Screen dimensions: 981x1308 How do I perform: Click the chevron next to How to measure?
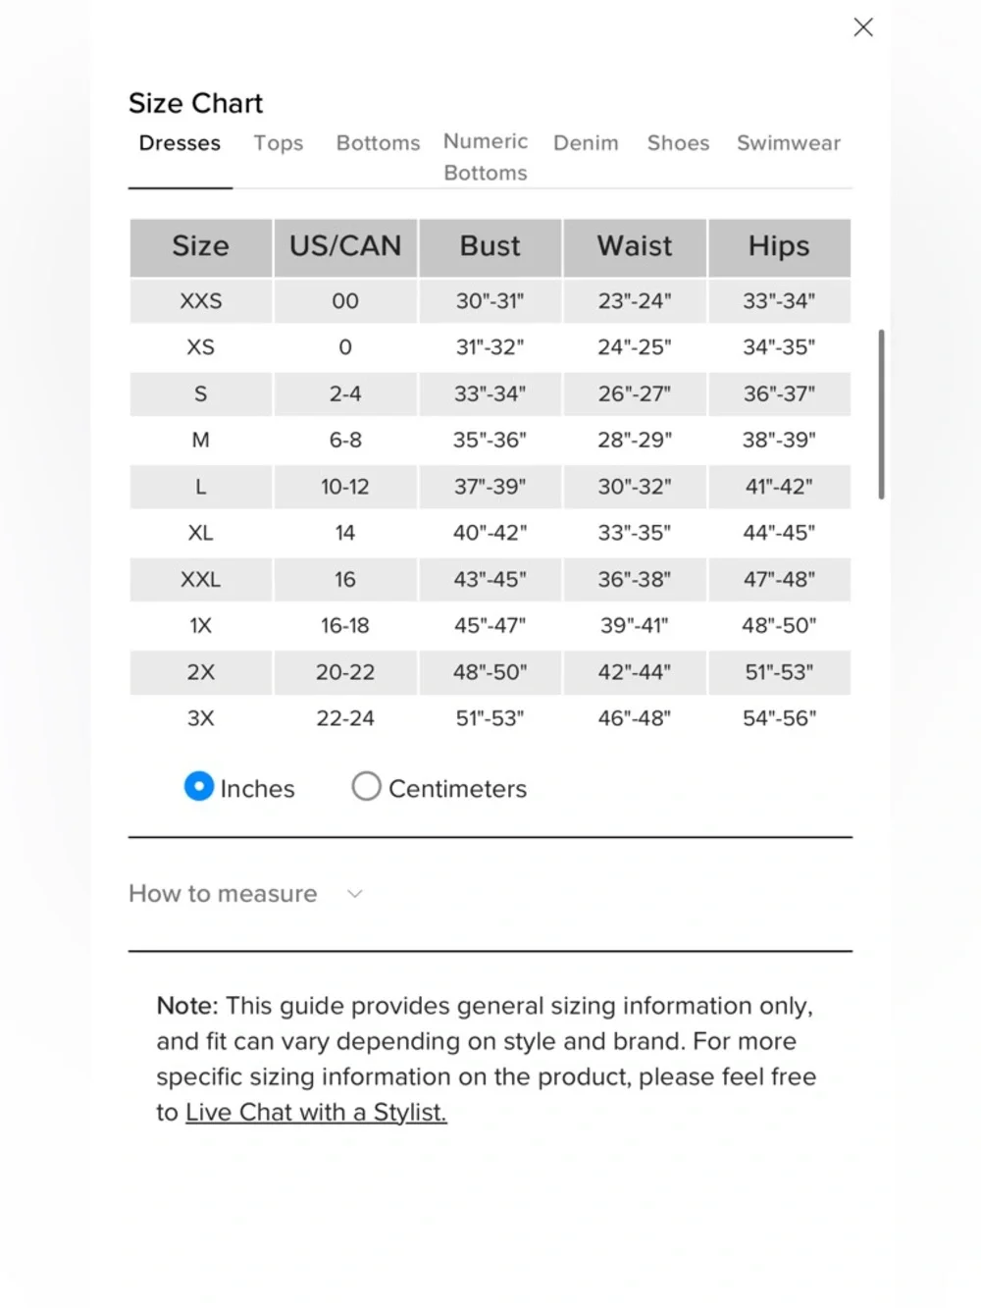tap(355, 894)
